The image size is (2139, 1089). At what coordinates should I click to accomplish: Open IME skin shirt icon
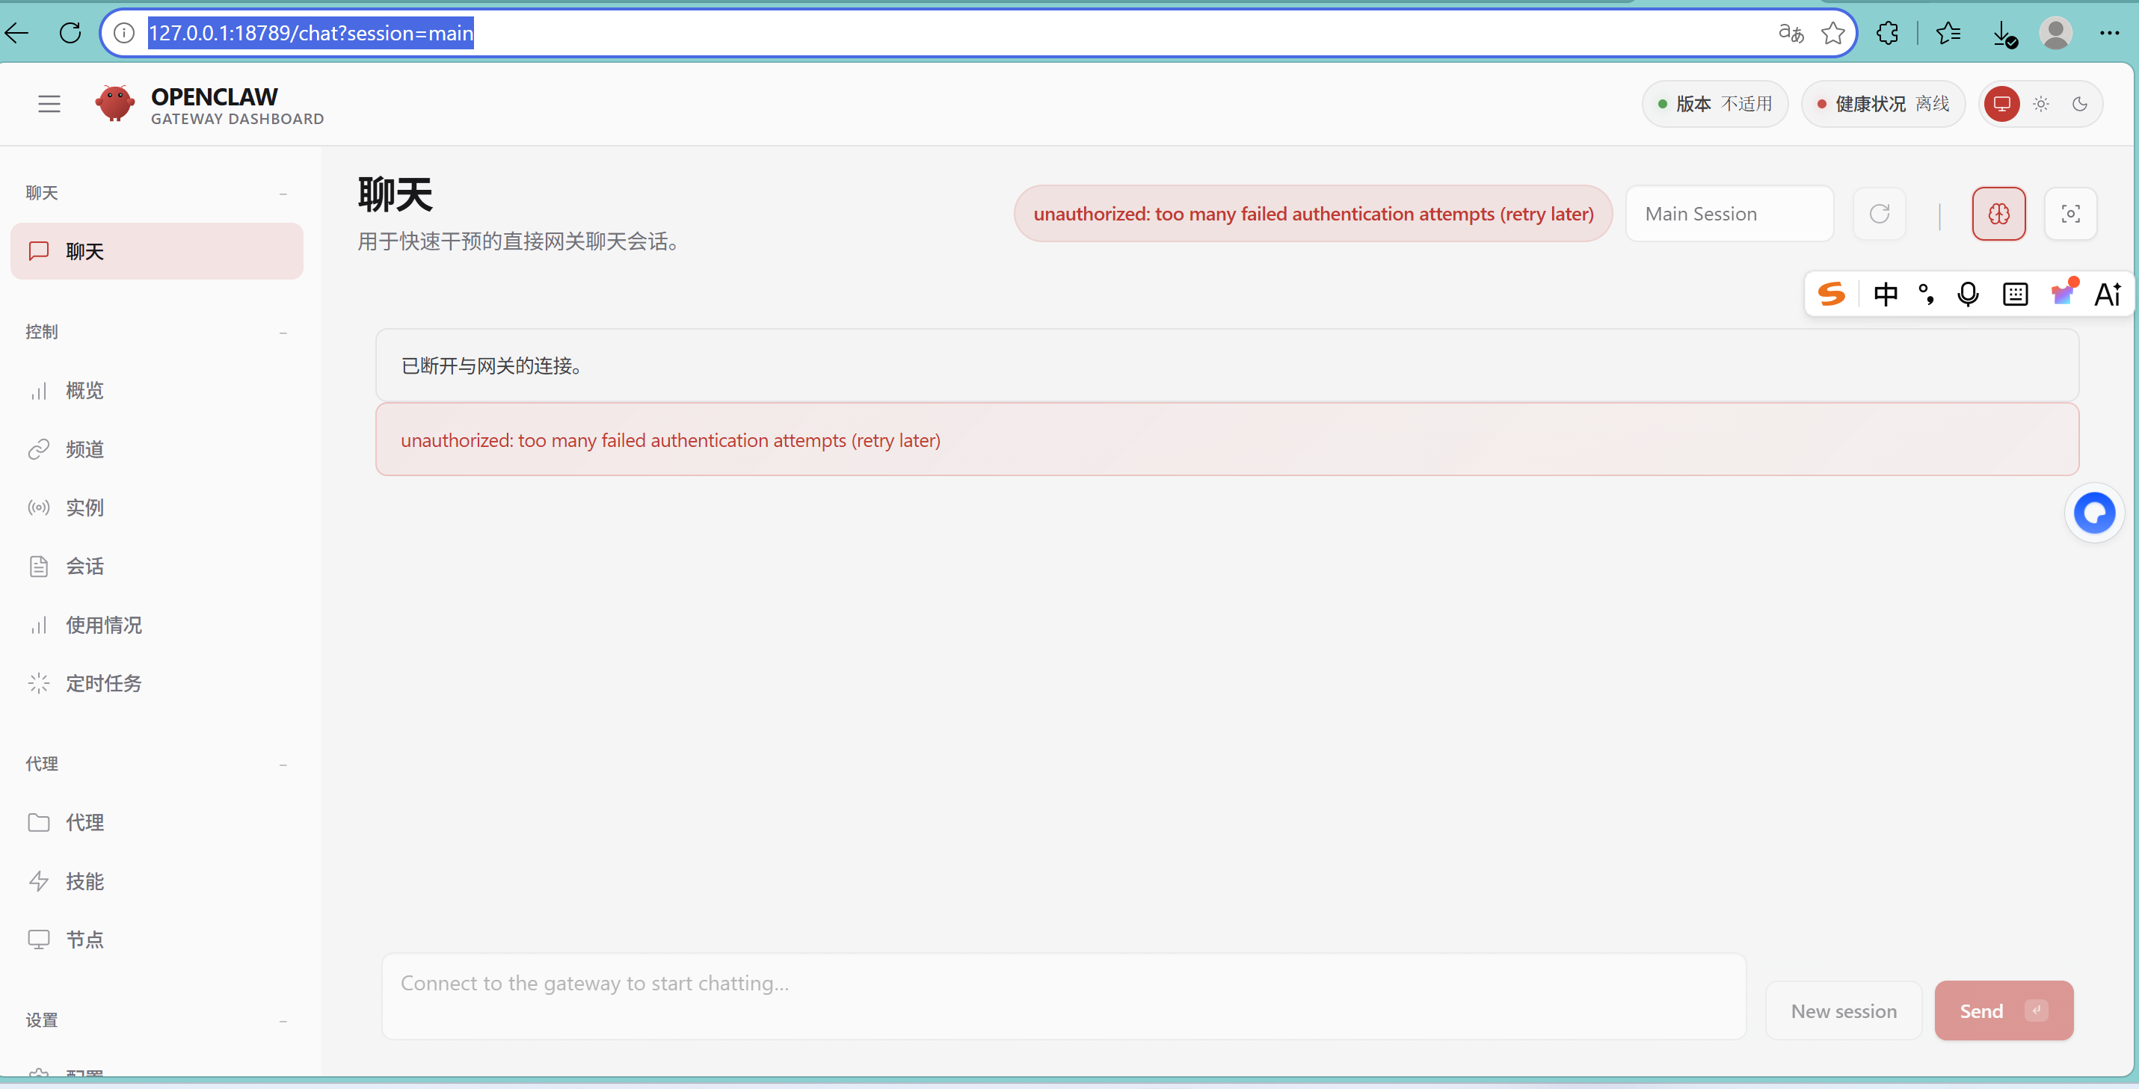coord(2063,292)
